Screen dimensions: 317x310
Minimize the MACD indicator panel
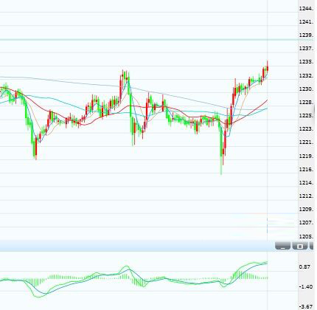(282, 246)
